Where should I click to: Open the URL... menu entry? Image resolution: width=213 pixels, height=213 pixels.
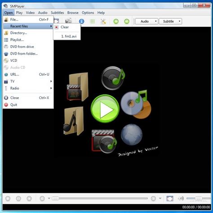click(28, 74)
